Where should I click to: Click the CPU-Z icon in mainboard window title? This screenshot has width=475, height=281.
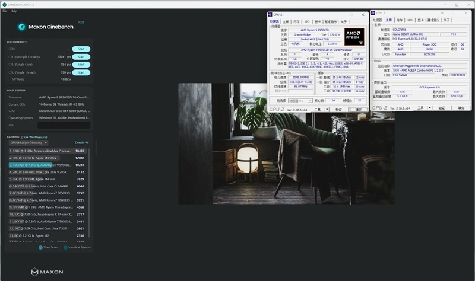pyautogui.click(x=373, y=13)
